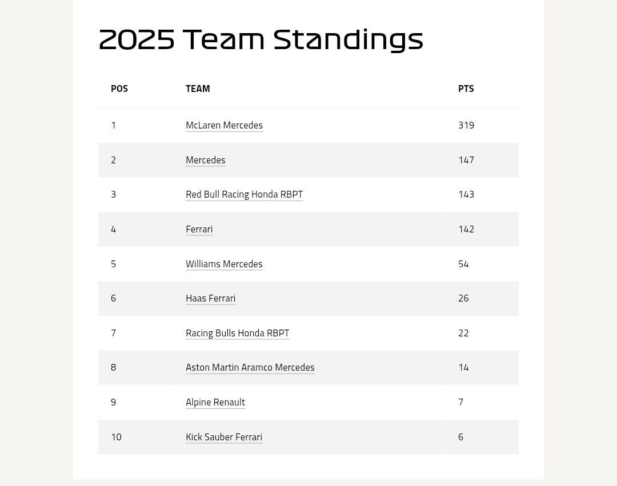
Task: Open Red Bull Racing Honda RBPT link
Action: click(x=244, y=194)
